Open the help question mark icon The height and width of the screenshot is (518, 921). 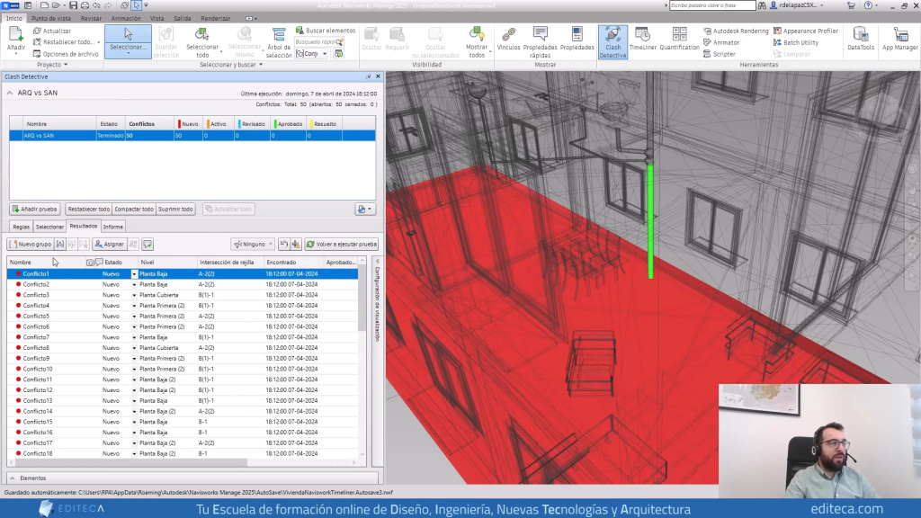pyautogui.click(x=868, y=5)
